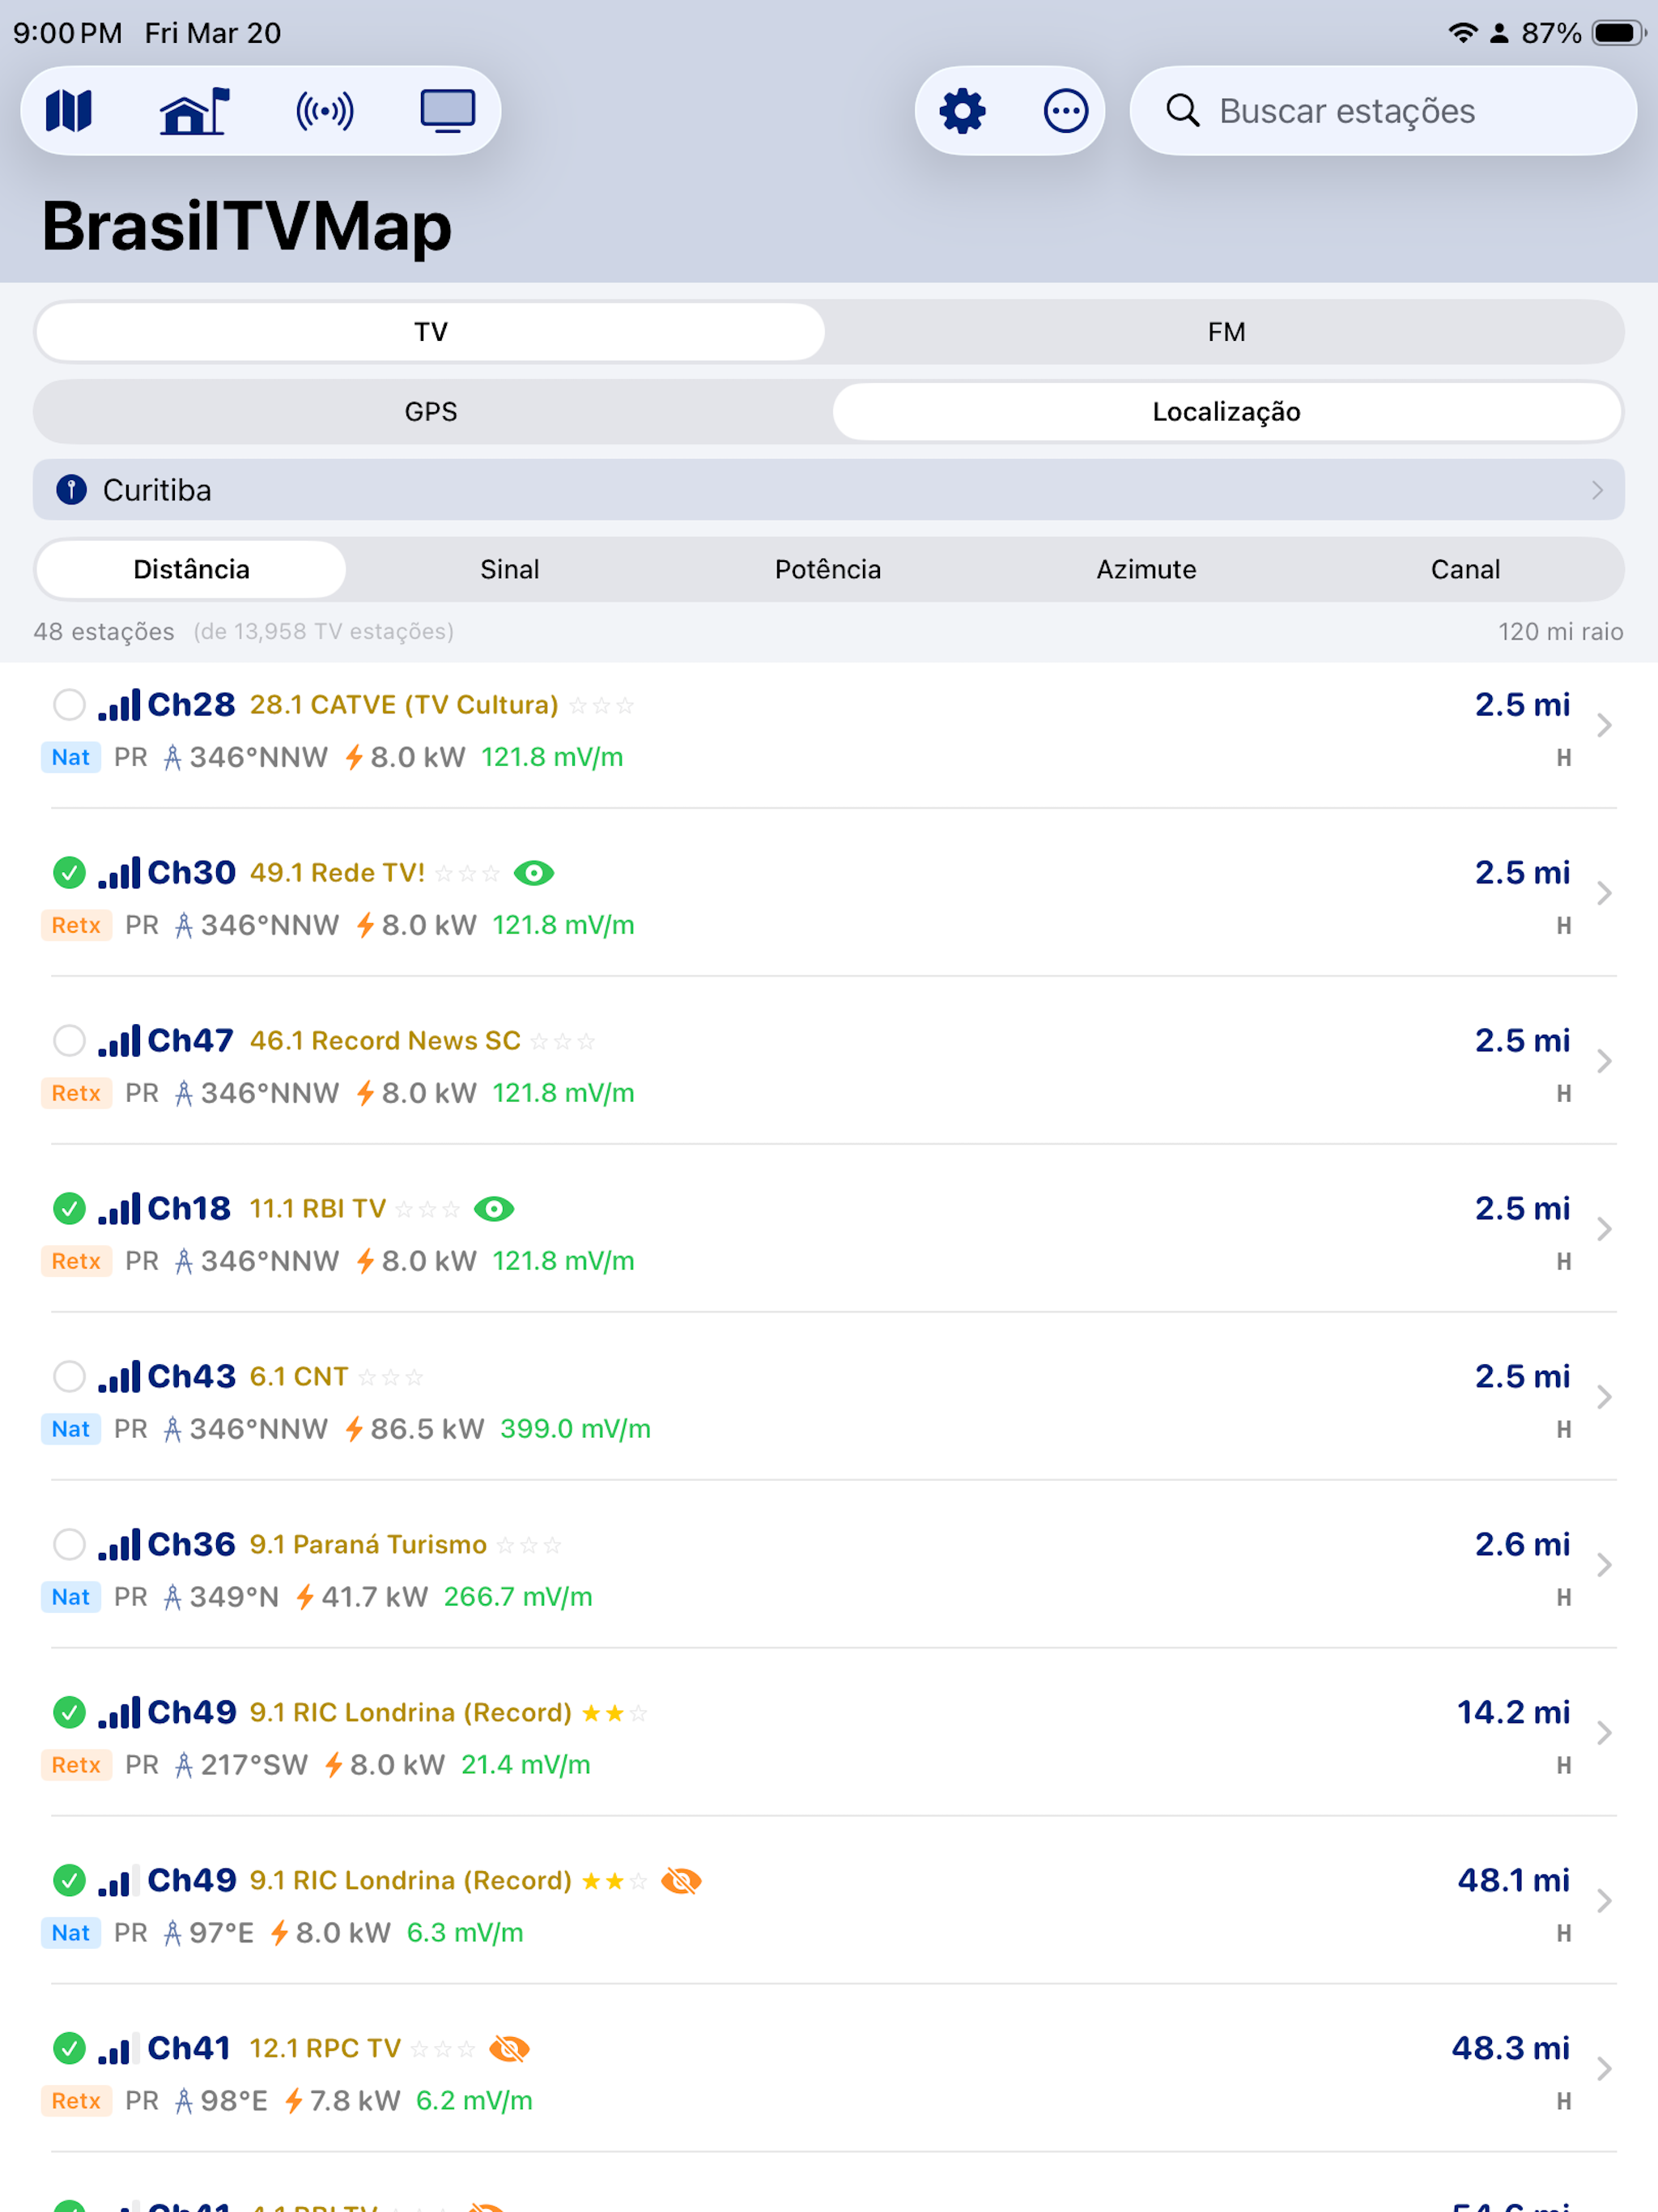Screen dimensions: 1658x2212
Task: Sort stations by Canal
Action: pos(1465,570)
